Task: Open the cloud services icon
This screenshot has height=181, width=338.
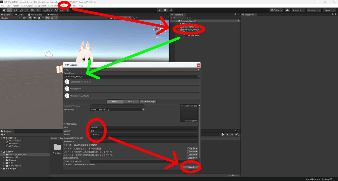Action: [x=287, y=10]
